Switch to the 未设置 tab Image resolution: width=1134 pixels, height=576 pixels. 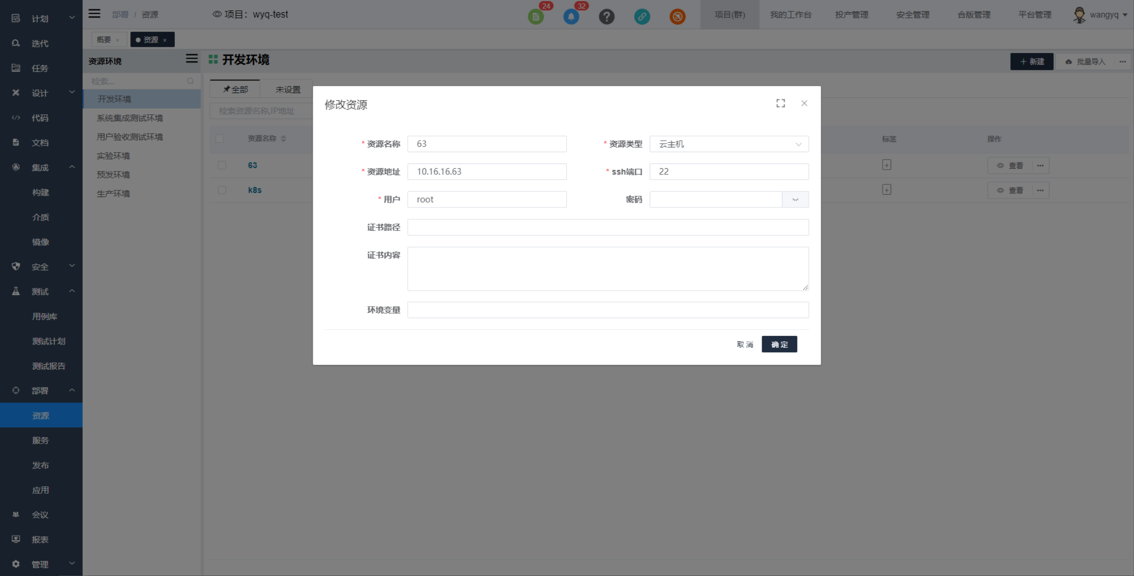point(288,89)
